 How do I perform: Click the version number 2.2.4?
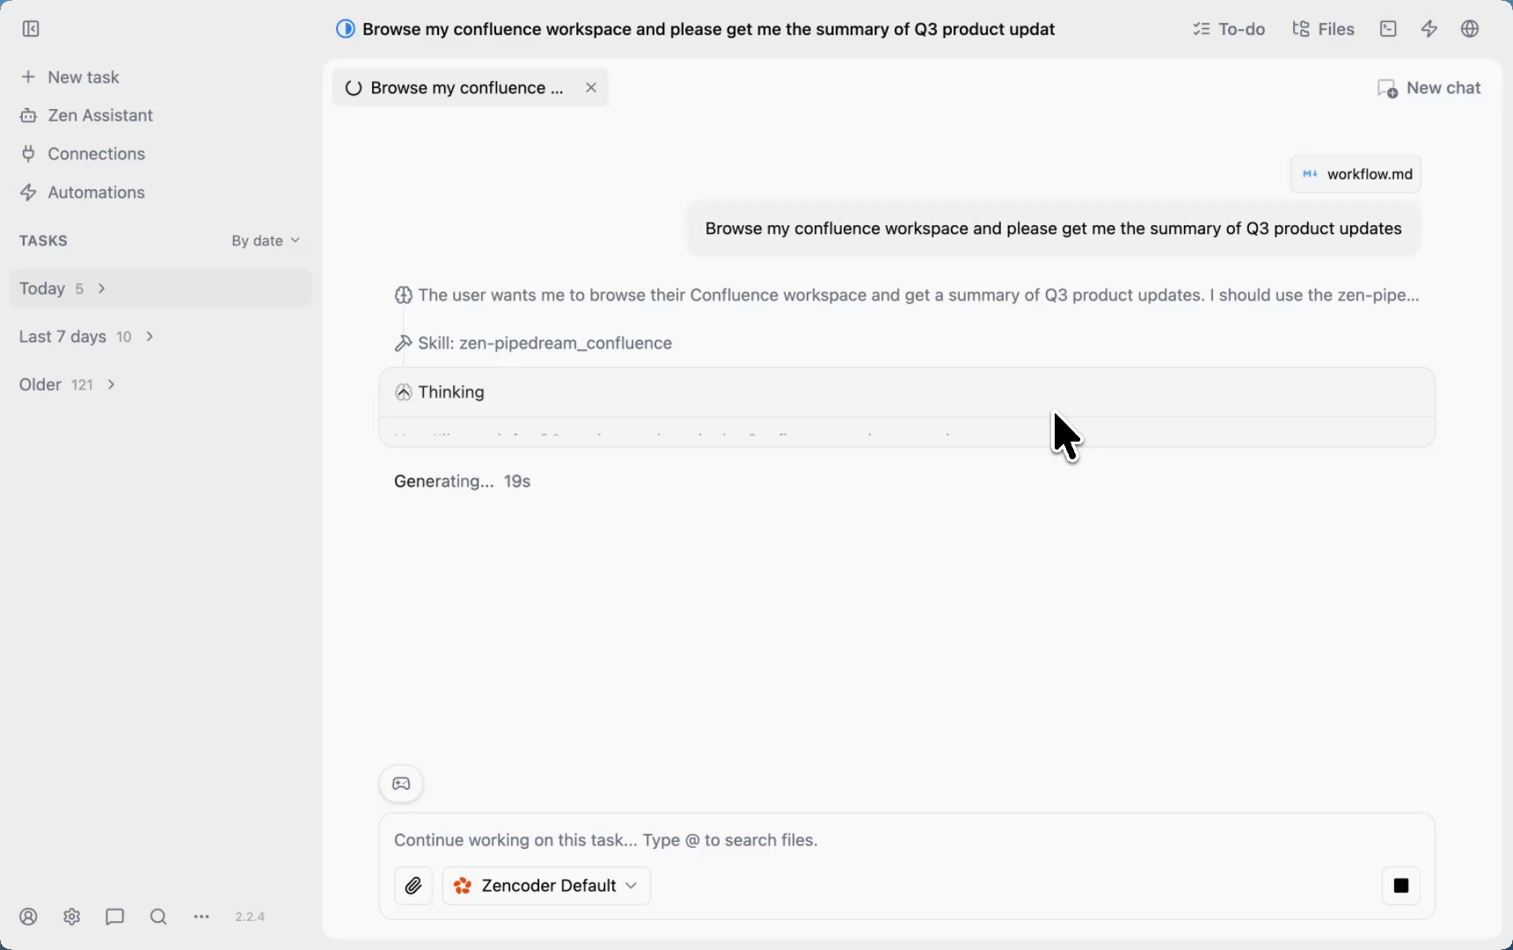click(250, 917)
